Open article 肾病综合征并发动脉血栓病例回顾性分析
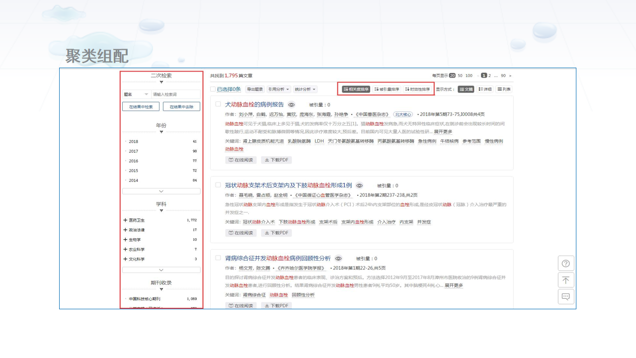 click(x=278, y=259)
